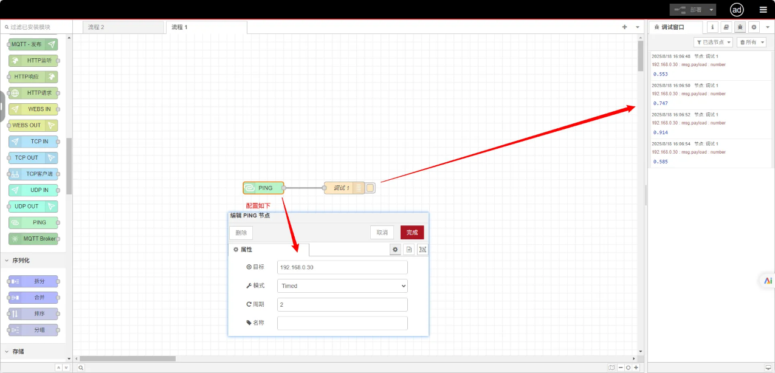Open the 模式 Timed dropdown
Viewport: 775px width, 373px height.
pos(342,286)
